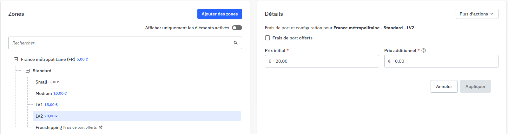Check the Frais de port offerts checkbox
Screen dimensions: 508x134
pos(267,38)
